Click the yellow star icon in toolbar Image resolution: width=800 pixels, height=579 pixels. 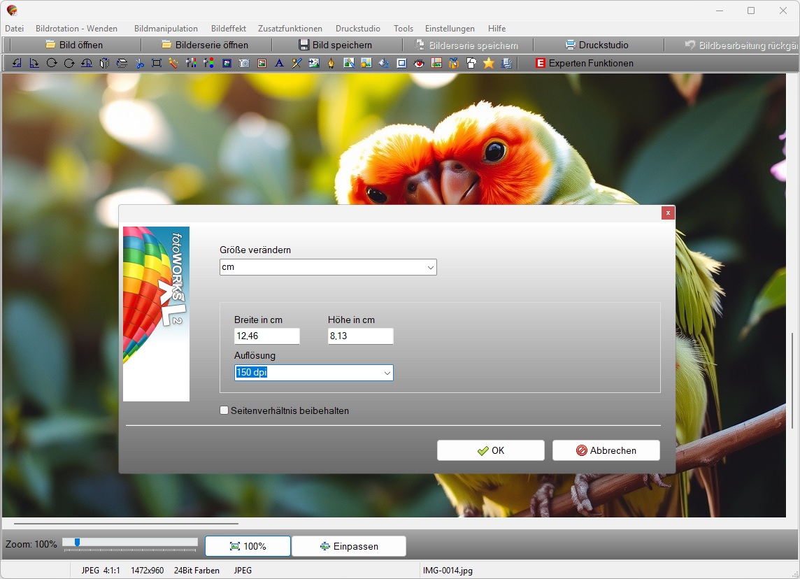489,63
